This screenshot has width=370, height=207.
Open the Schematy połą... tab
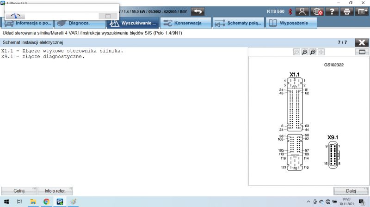click(239, 23)
